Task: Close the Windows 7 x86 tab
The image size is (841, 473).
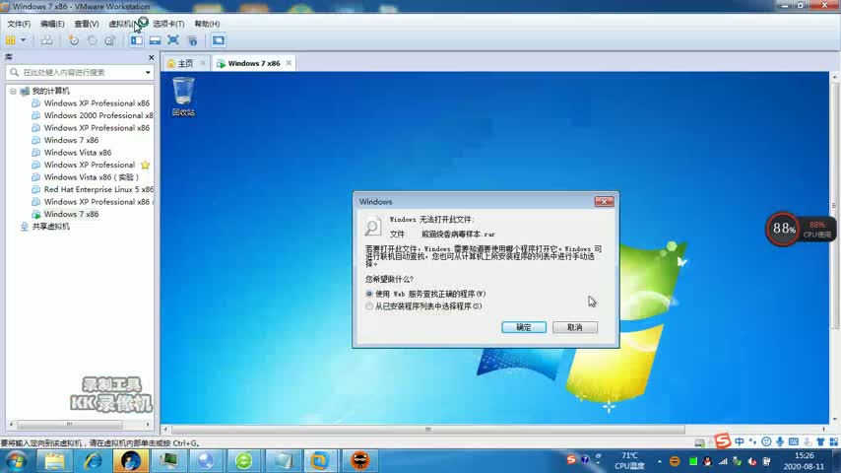Action: coord(289,63)
